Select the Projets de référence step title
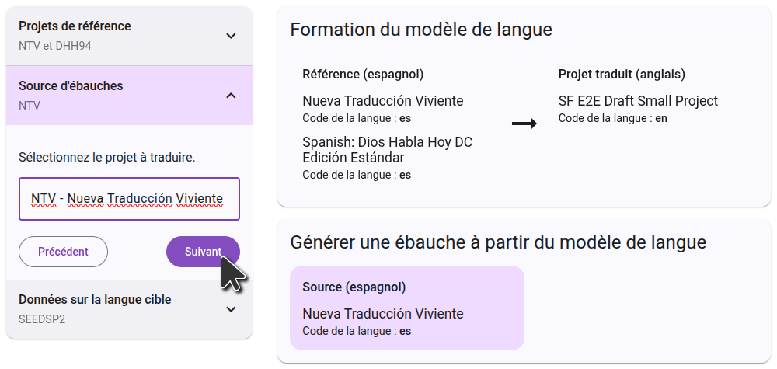 pos(75,26)
